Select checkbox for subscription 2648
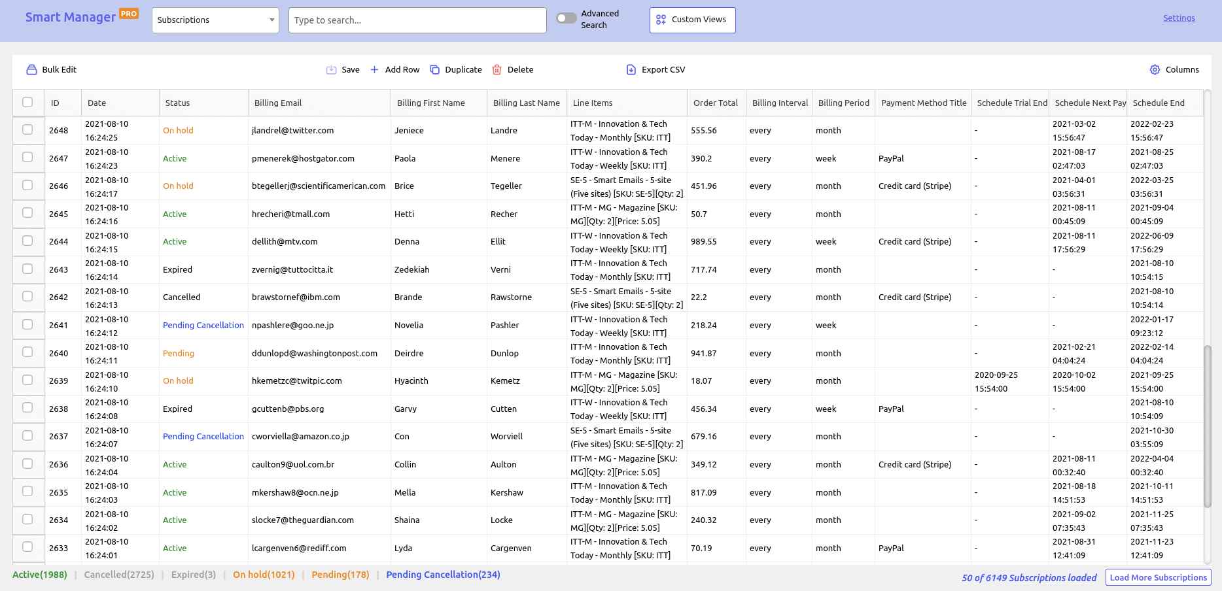The height and width of the screenshot is (591, 1222). point(27,129)
